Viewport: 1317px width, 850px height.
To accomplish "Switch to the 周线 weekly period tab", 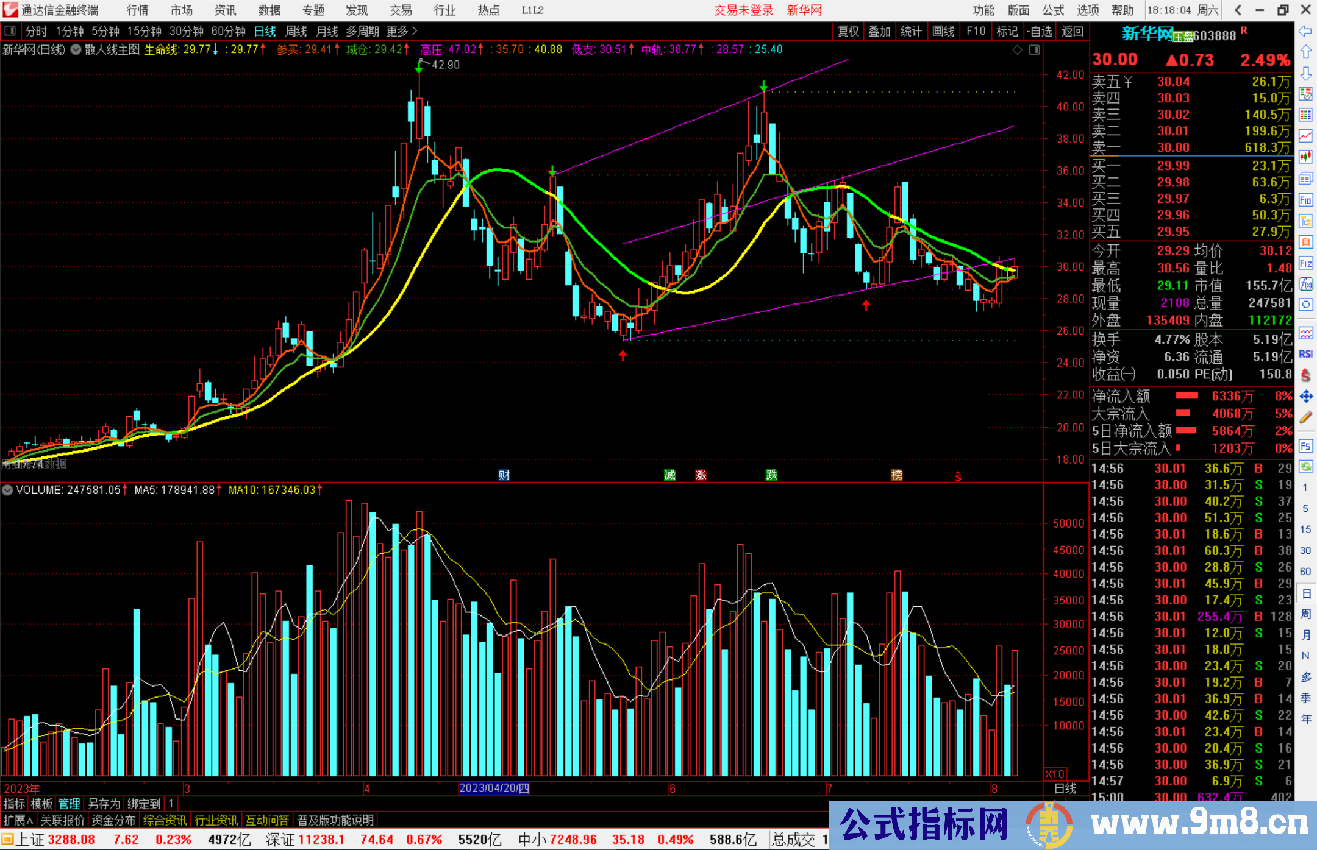I will click(x=296, y=31).
